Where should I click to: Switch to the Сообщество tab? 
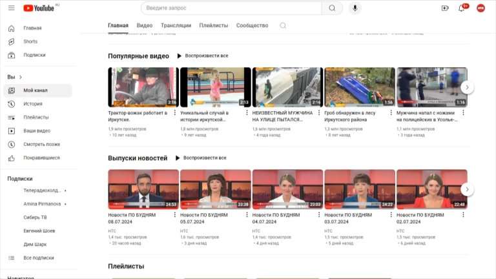(252, 25)
